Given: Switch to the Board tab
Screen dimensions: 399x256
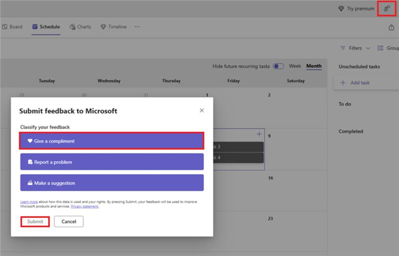Looking at the screenshot, I should tap(12, 27).
